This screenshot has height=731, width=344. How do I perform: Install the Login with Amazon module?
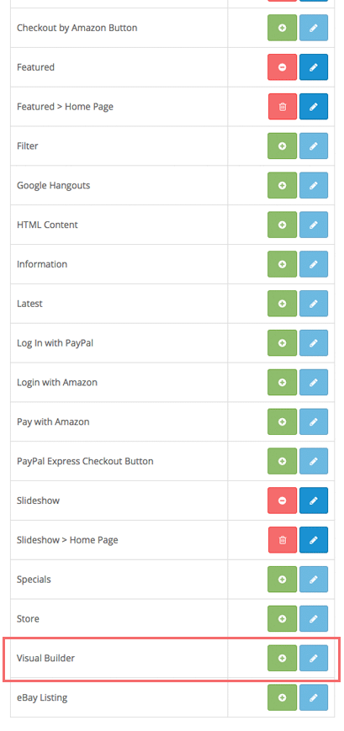282,382
